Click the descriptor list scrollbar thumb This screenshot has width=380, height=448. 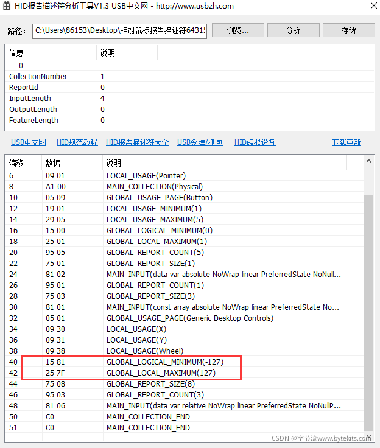(369, 313)
